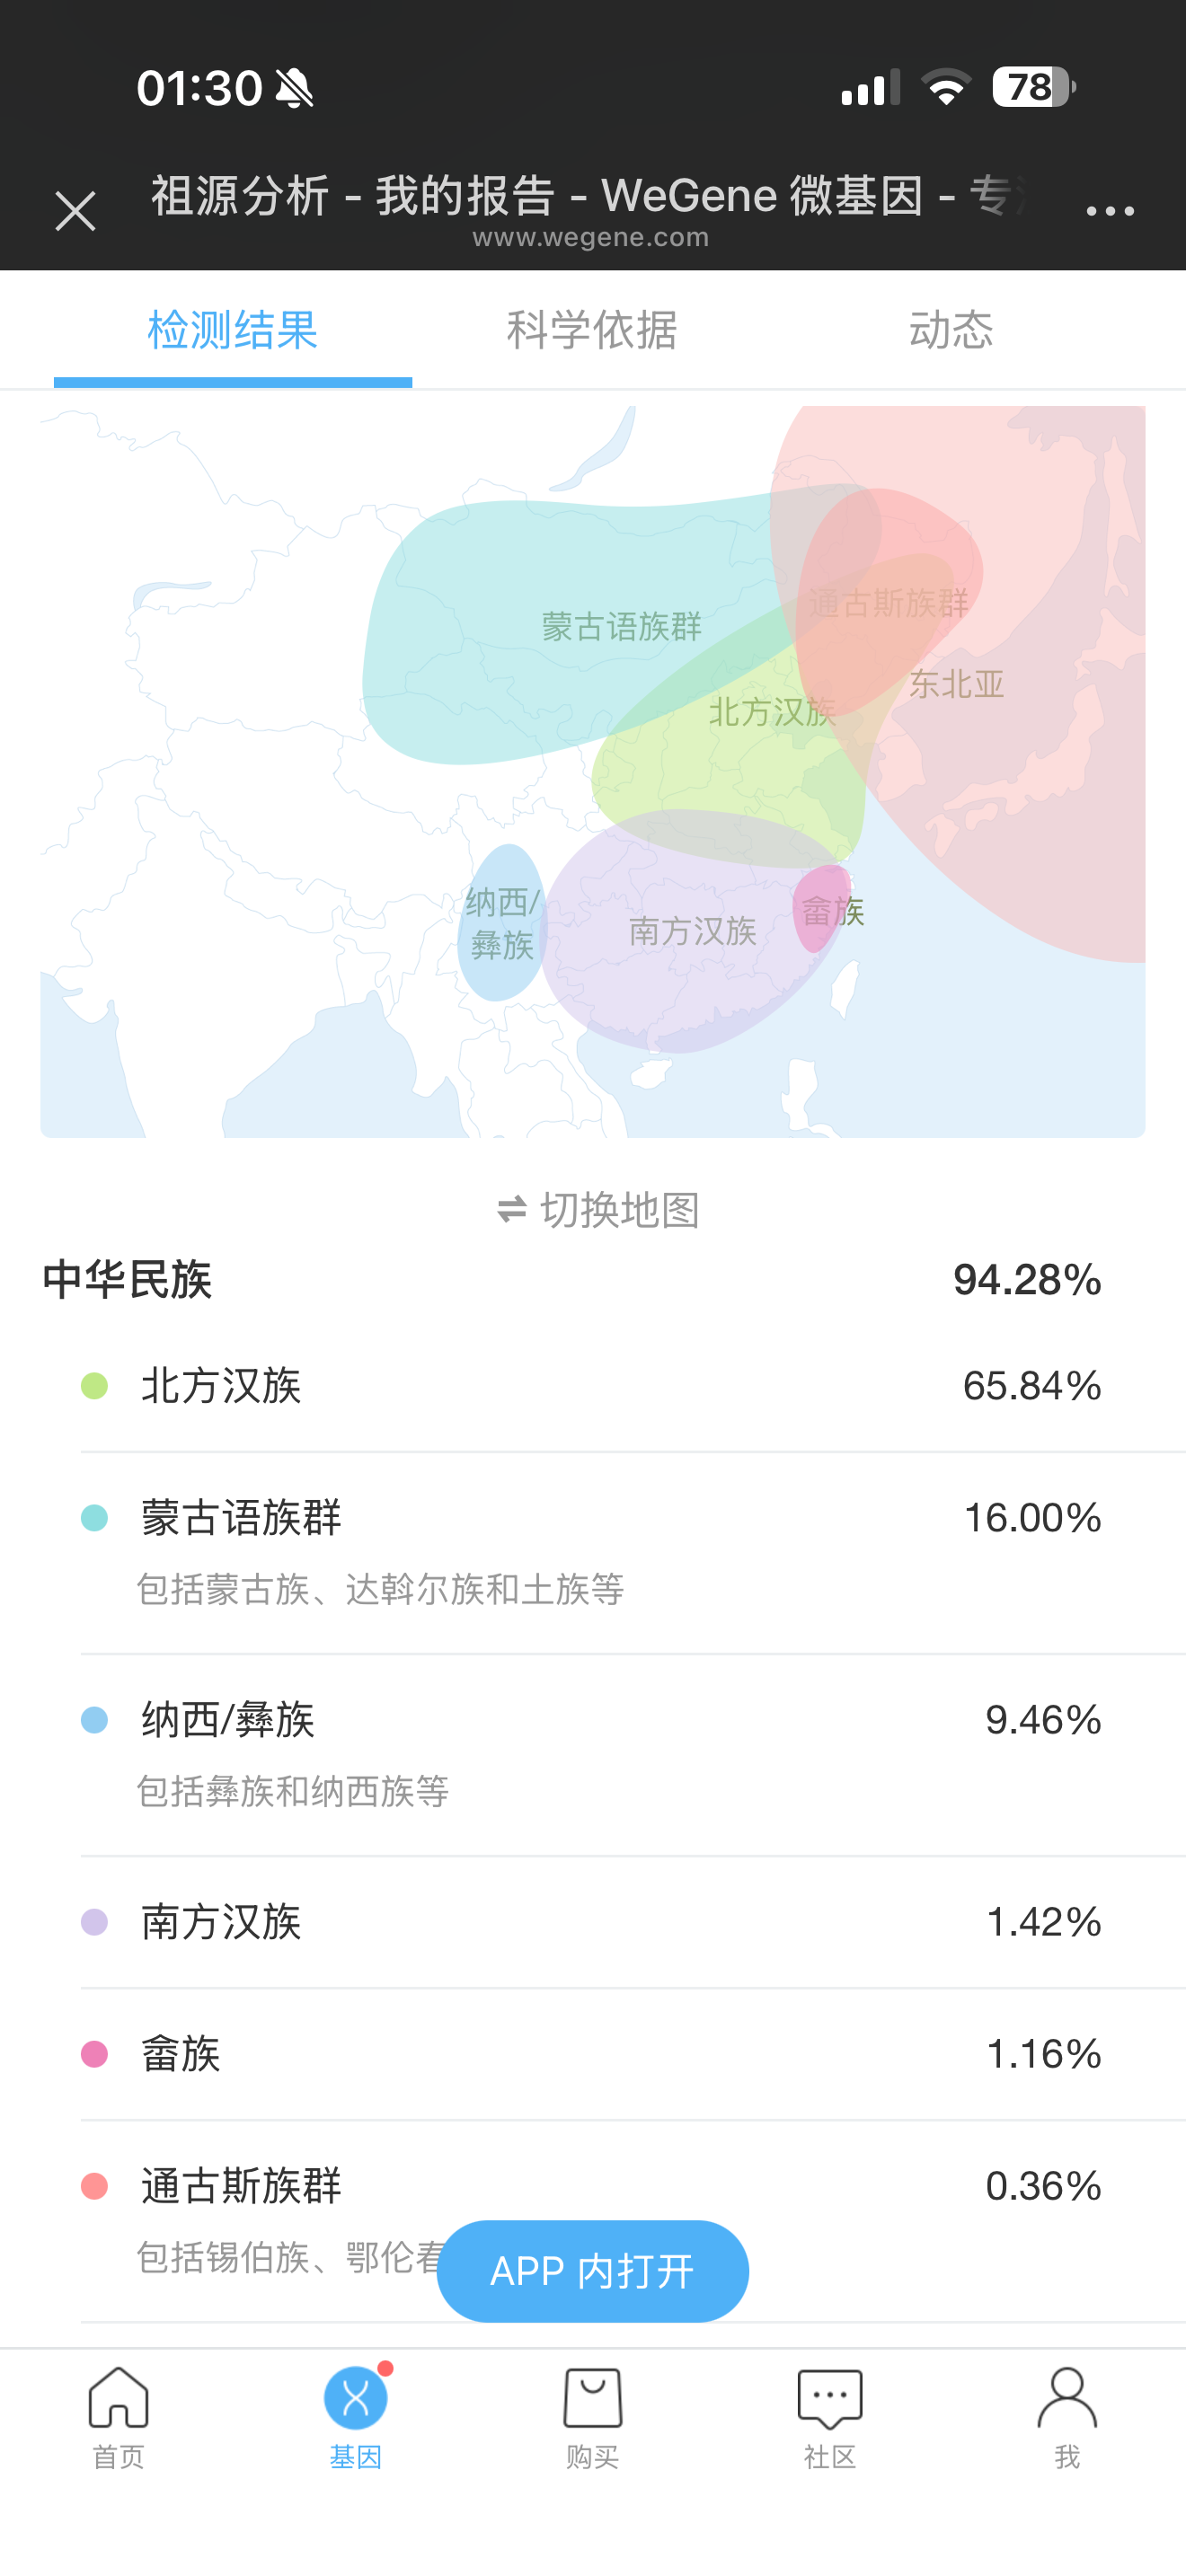Select the 检测结果 tab
The width and height of the screenshot is (1186, 2576).
click(232, 330)
